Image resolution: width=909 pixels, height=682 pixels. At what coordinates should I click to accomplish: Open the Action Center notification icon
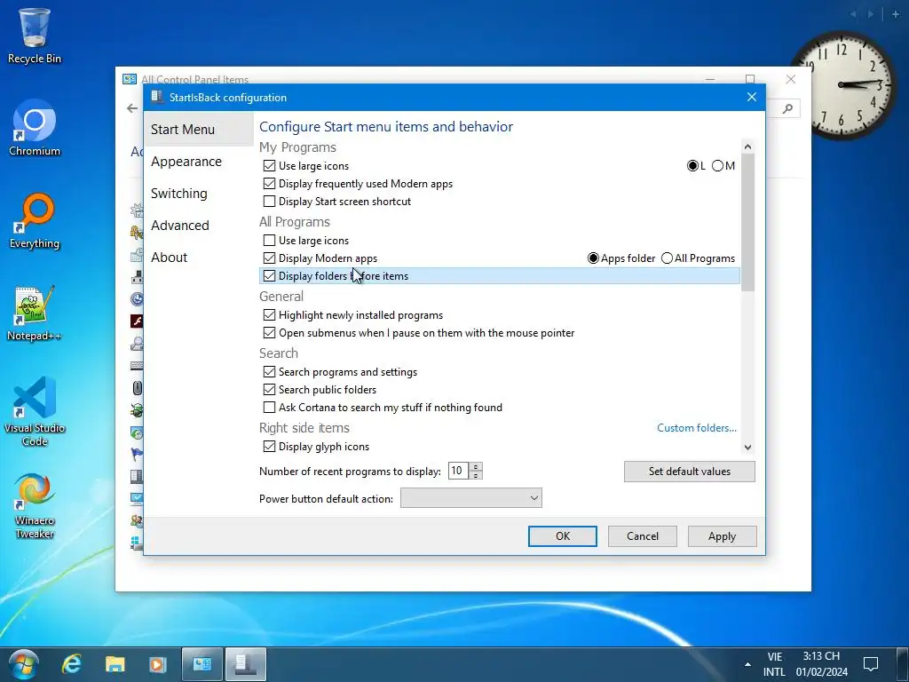pyautogui.click(x=871, y=664)
